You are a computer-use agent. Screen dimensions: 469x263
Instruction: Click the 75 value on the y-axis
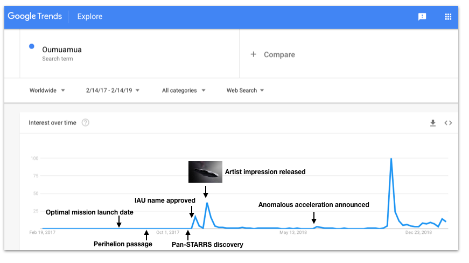pyautogui.click(x=36, y=176)
